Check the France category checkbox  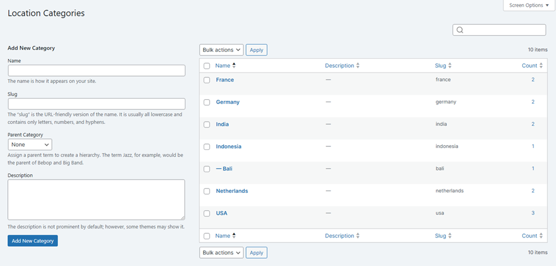[x=207, y=80]
